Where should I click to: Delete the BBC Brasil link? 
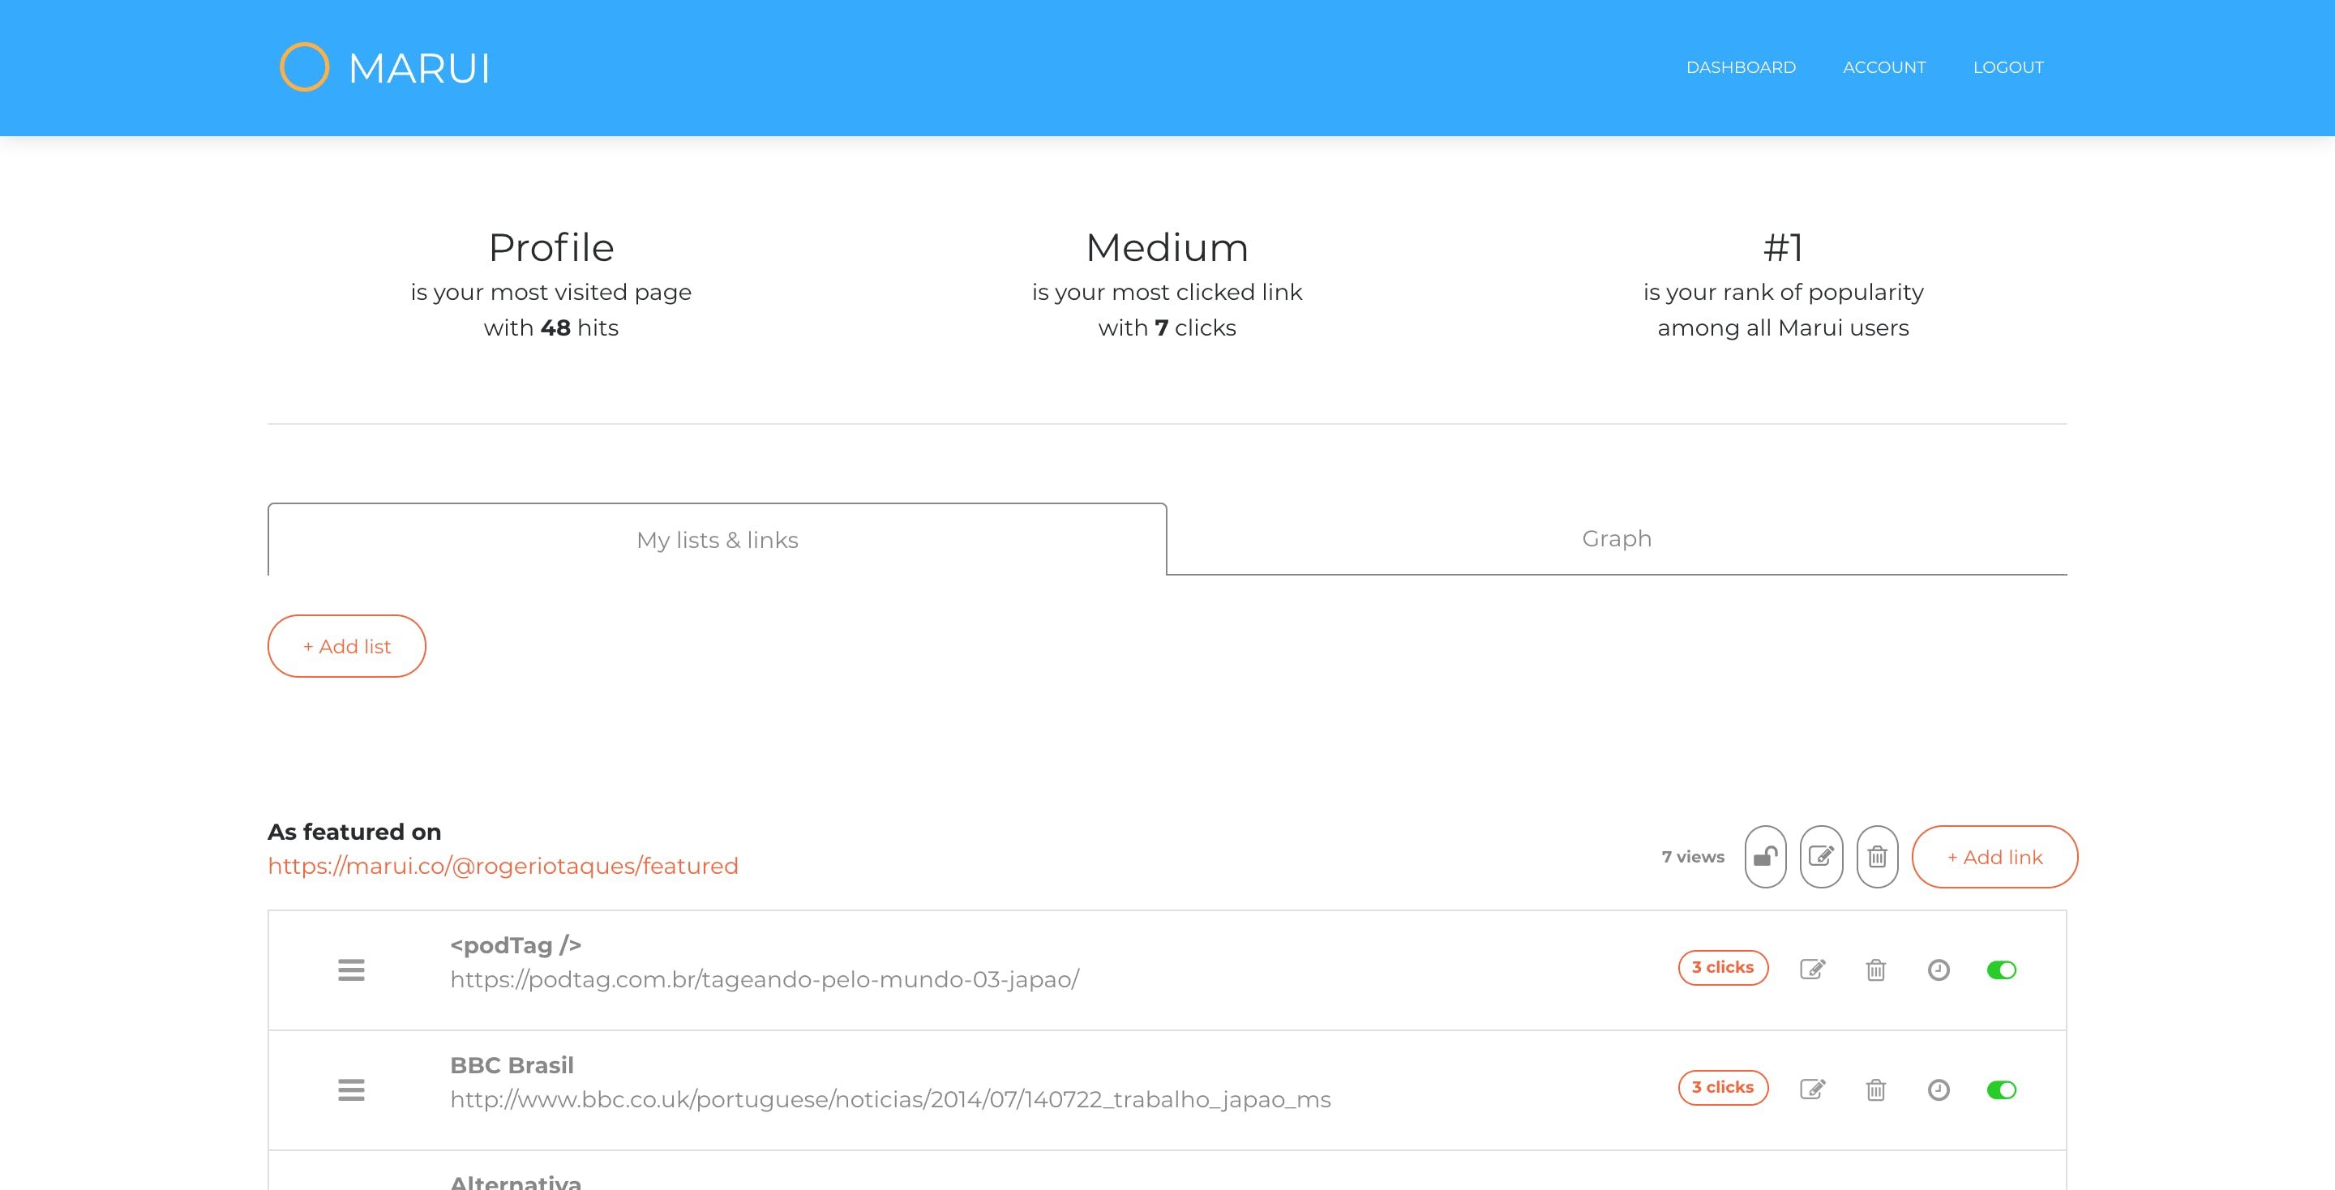point(1875,1089)
